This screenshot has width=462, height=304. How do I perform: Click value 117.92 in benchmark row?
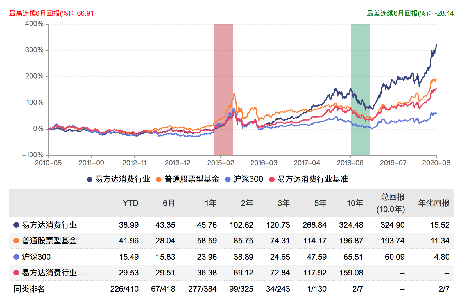pyautogui.click(x=315, y=273)
